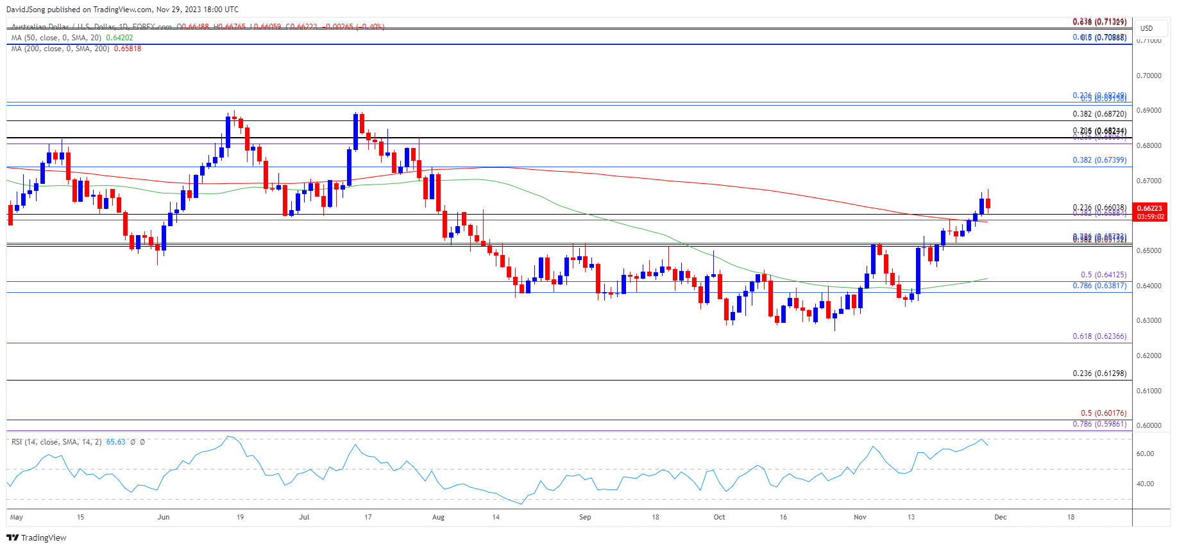Screen dimensions: 1177x549
Task: Click the open price O0.66488 in legend
Action: pyautogui.click(x=192, y=27)
